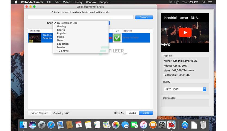This screenshot has width=227, height=131.
Task: Open the File menu
Action: click(x=49, y=2)
